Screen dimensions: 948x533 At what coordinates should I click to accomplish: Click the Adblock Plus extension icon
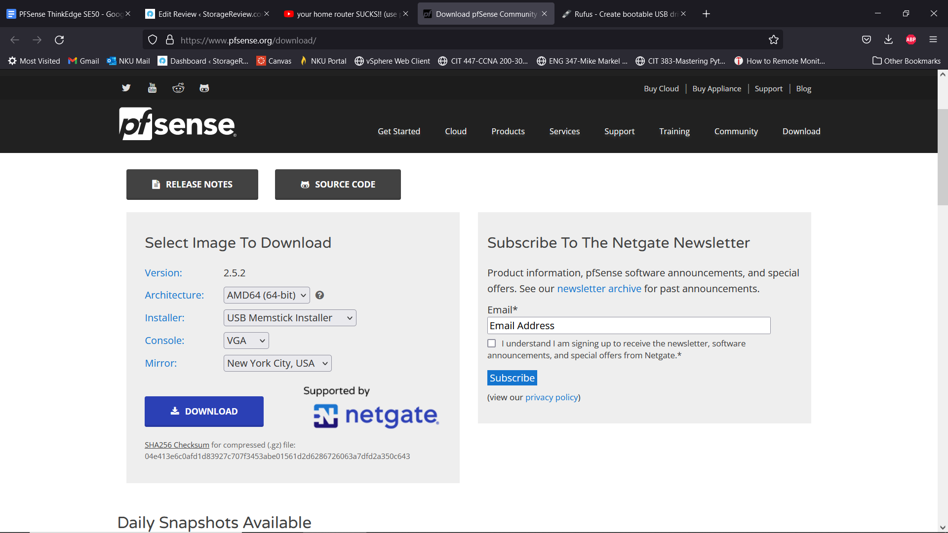(911, 40)
